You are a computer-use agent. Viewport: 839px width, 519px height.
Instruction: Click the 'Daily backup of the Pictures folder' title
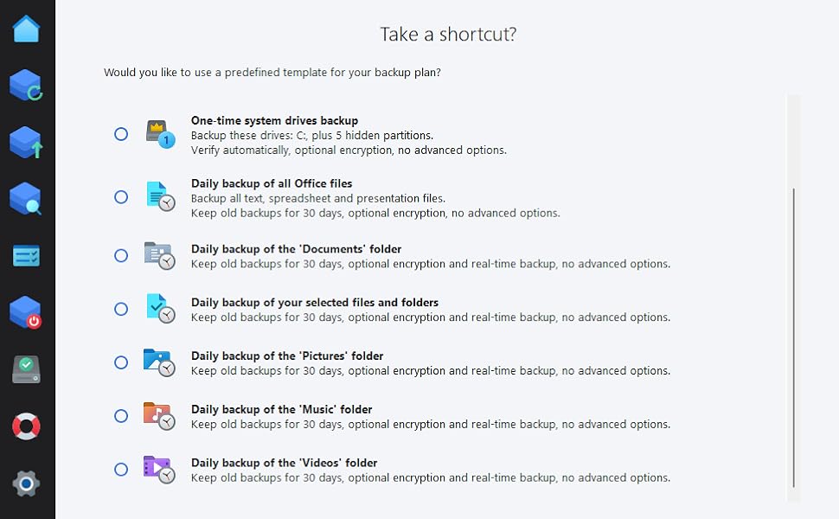[x=287, y=356]
